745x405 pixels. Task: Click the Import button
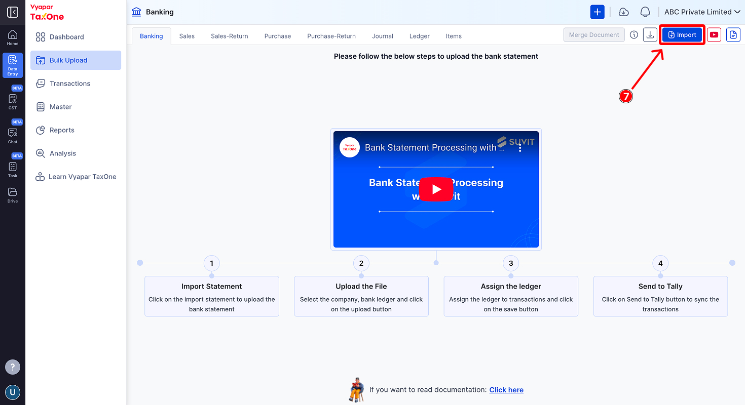[x=682, y=35]
